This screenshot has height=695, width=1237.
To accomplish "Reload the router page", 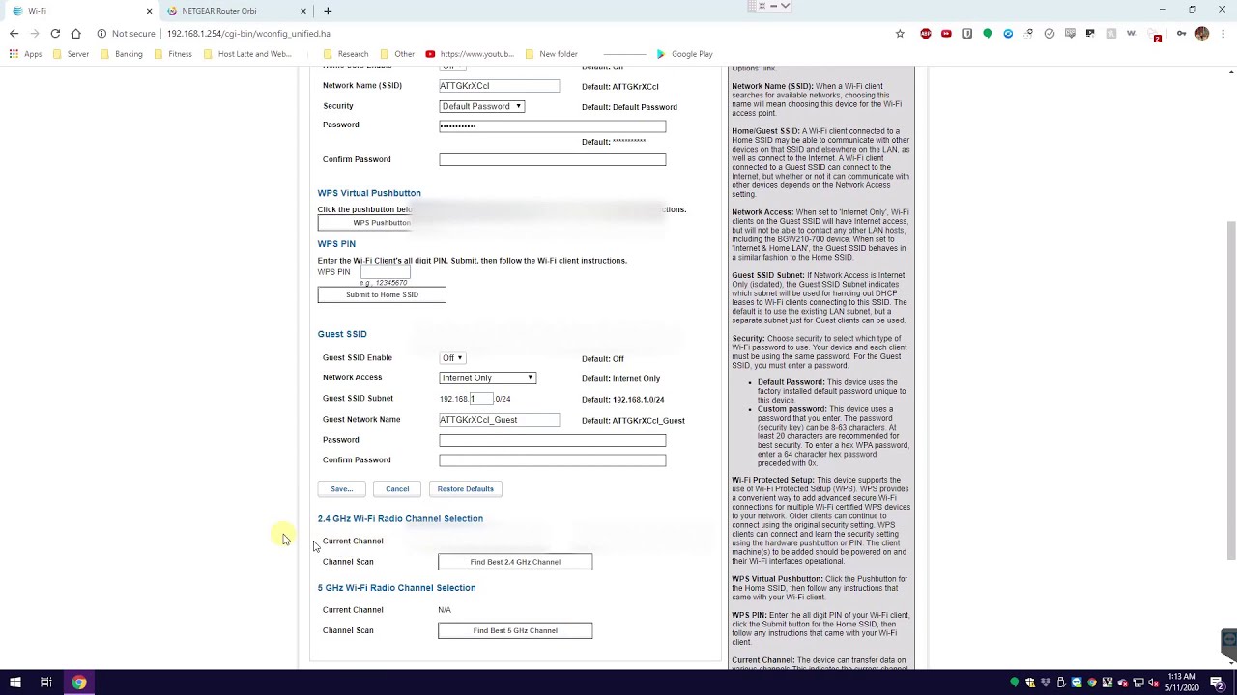I will [55, 34].
